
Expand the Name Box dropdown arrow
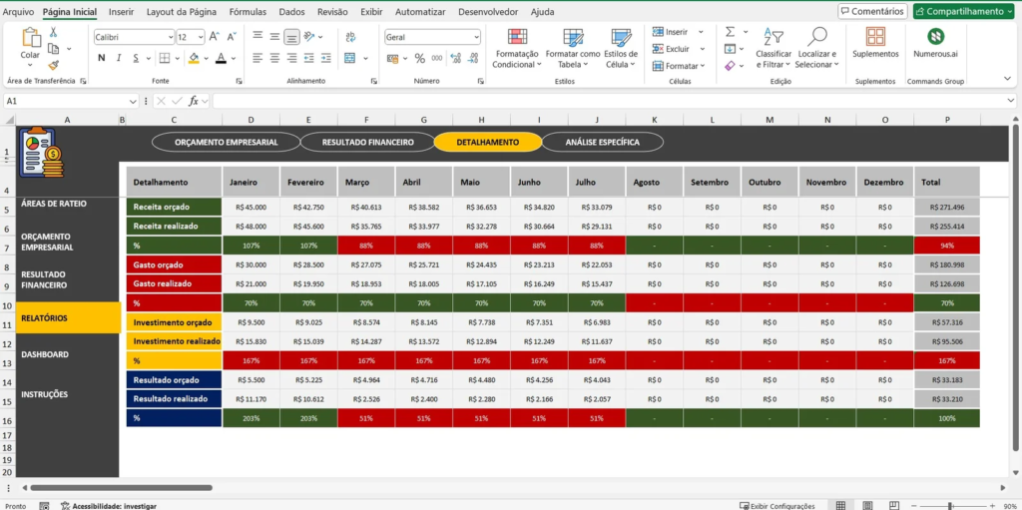(x=133, y=101)
